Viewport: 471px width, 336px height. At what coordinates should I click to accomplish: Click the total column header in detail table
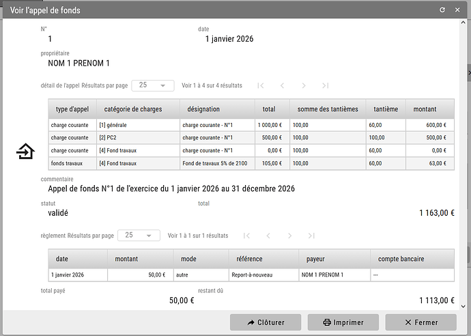coord(272,109)
